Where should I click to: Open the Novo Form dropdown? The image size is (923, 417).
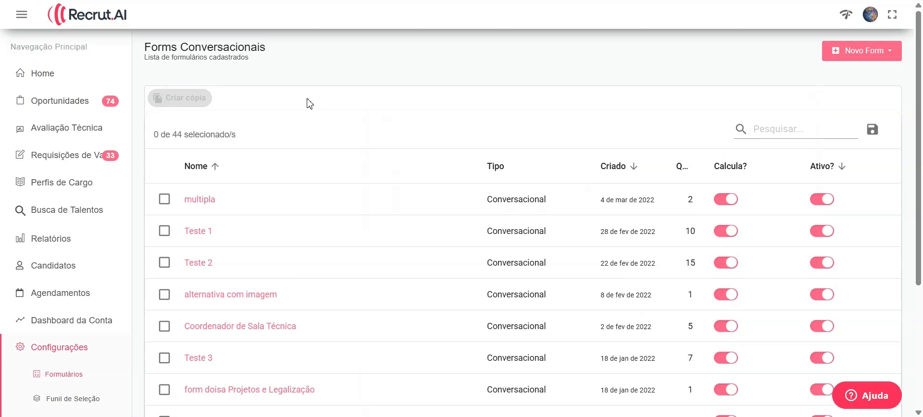point(861,51)
